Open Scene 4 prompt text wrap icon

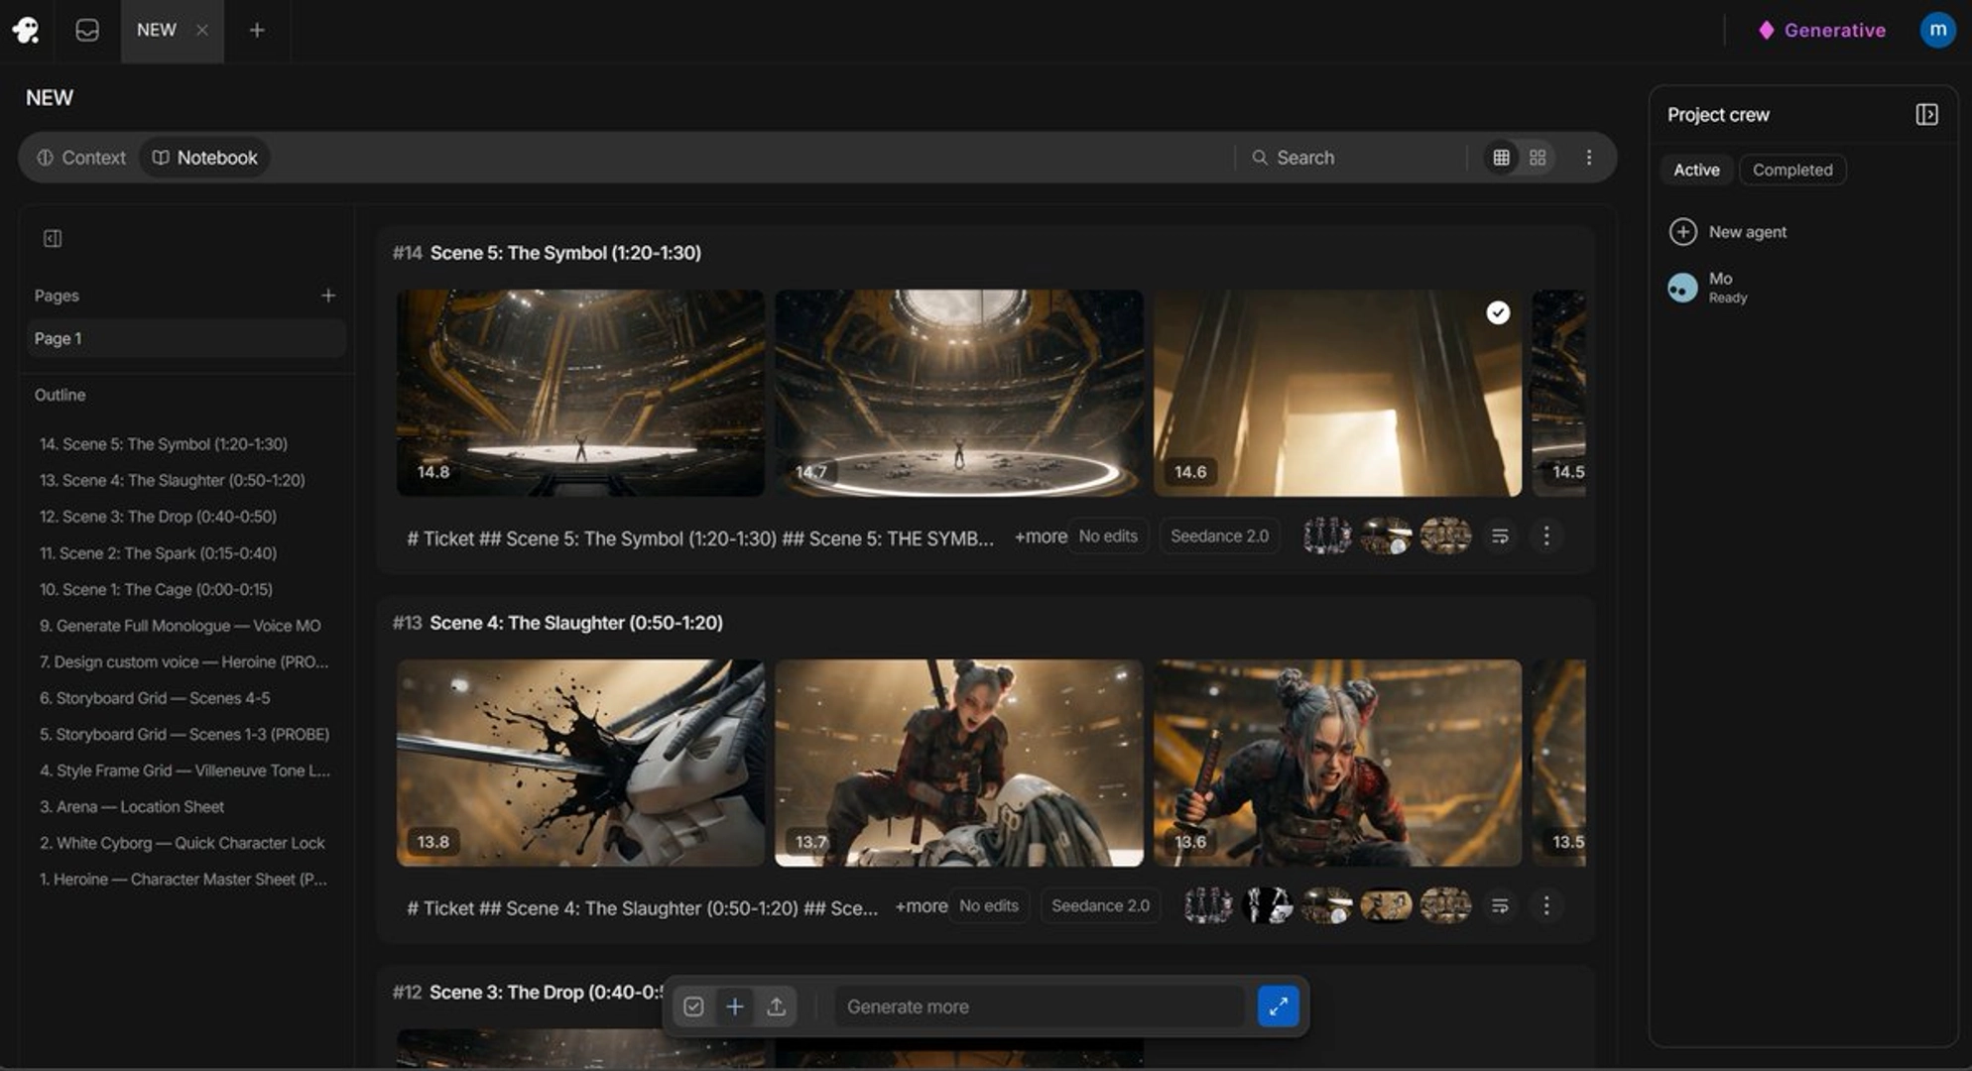(1500, 905)
